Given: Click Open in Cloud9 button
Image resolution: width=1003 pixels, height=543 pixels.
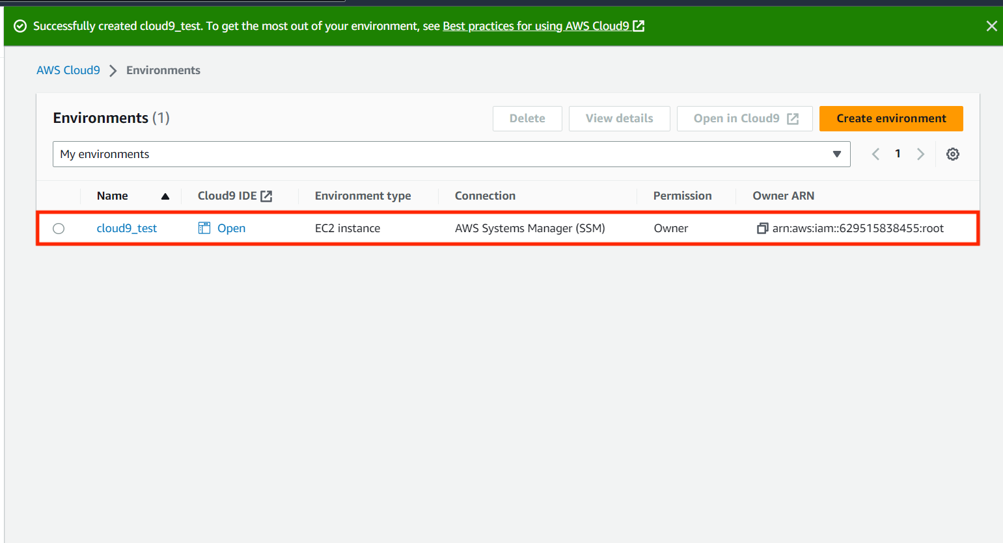Looking at the screenshot, I should [745, 118].
